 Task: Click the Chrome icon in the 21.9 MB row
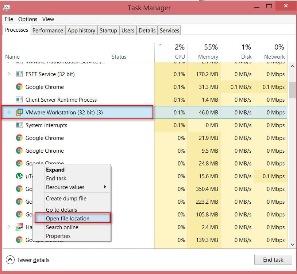coord(19,138)
